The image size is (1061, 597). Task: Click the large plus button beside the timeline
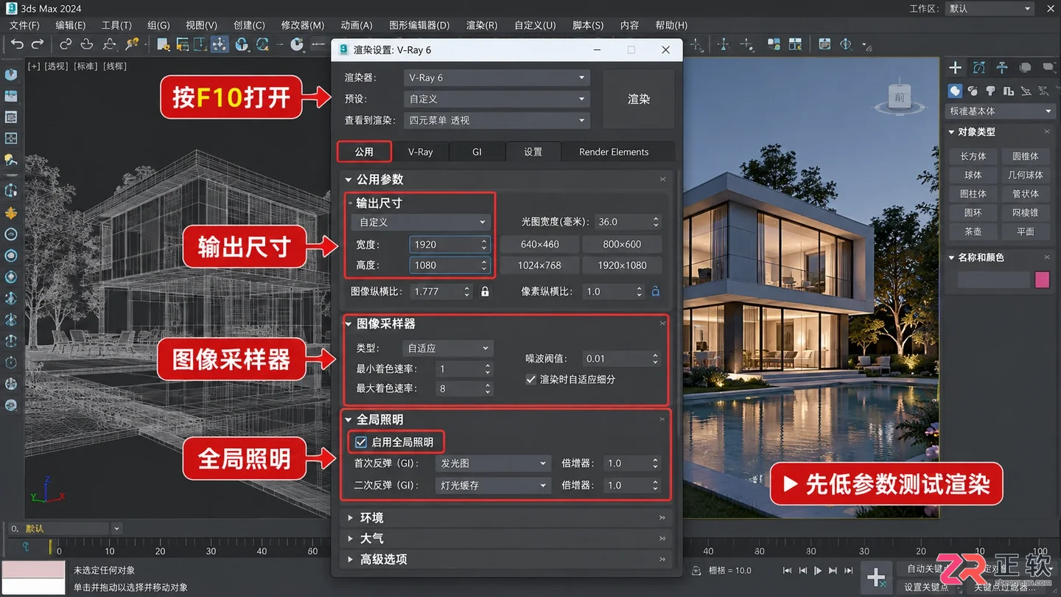pyautogui.click(x=875, y=577)
